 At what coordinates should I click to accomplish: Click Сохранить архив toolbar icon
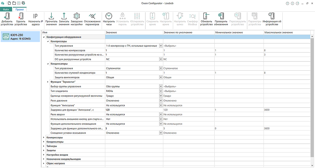click(x=152, y=16)
